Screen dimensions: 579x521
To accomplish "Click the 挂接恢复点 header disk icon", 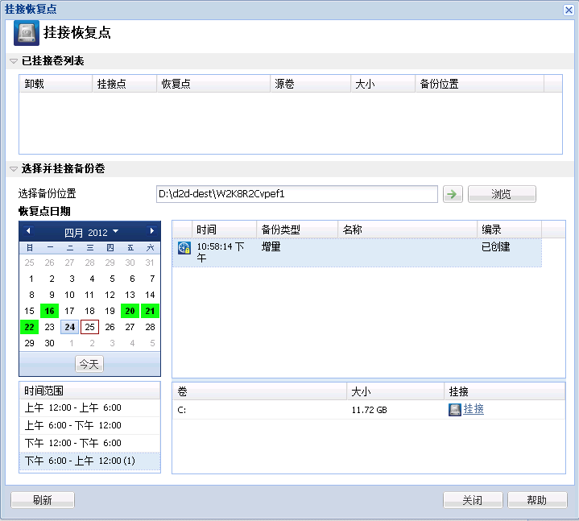I will click(x=27, y=33).
